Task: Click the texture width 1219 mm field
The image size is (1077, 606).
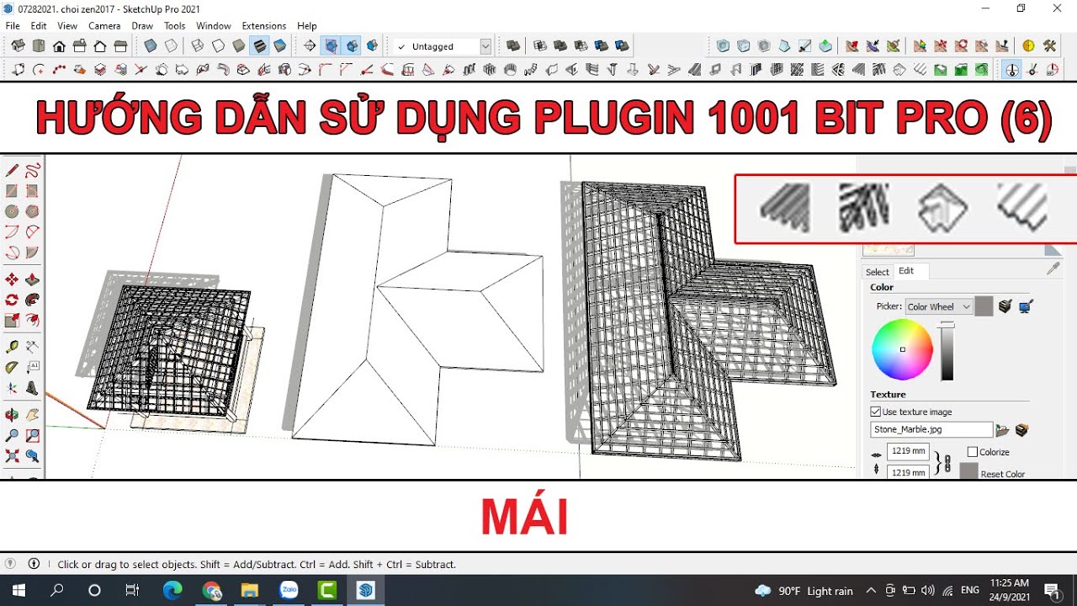Action: (908, 451)
